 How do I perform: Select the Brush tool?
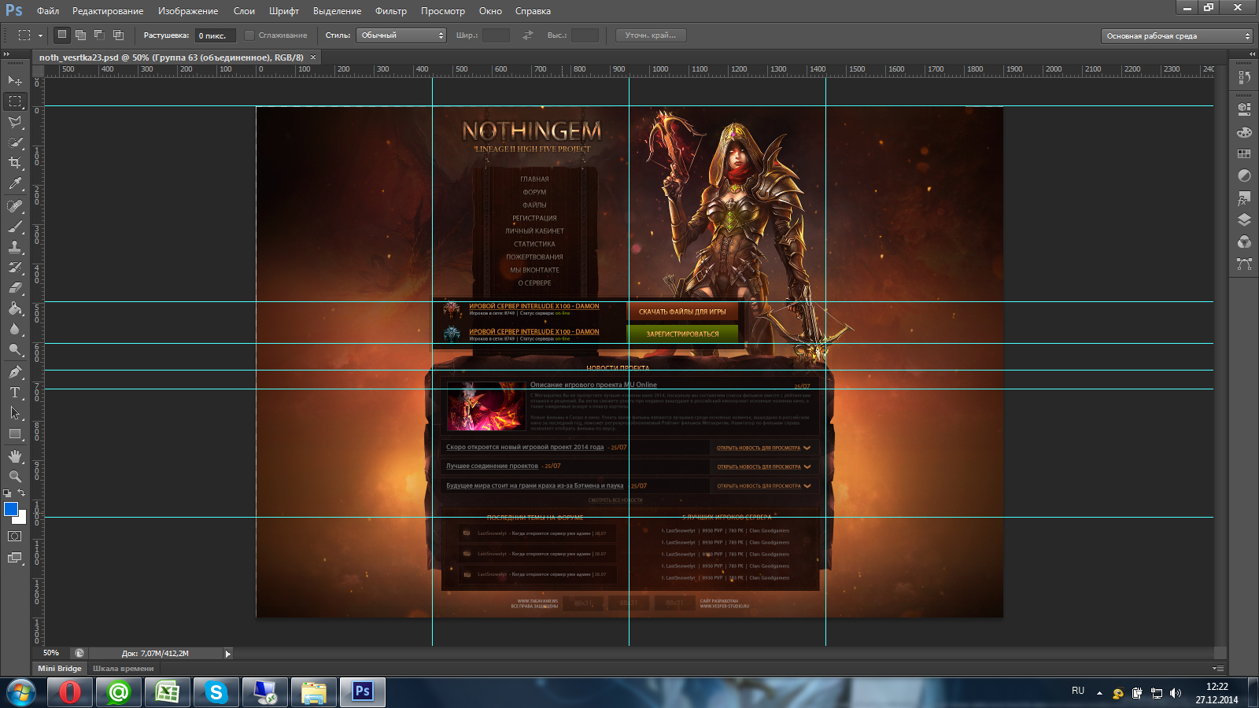click(x=15, y=227)
